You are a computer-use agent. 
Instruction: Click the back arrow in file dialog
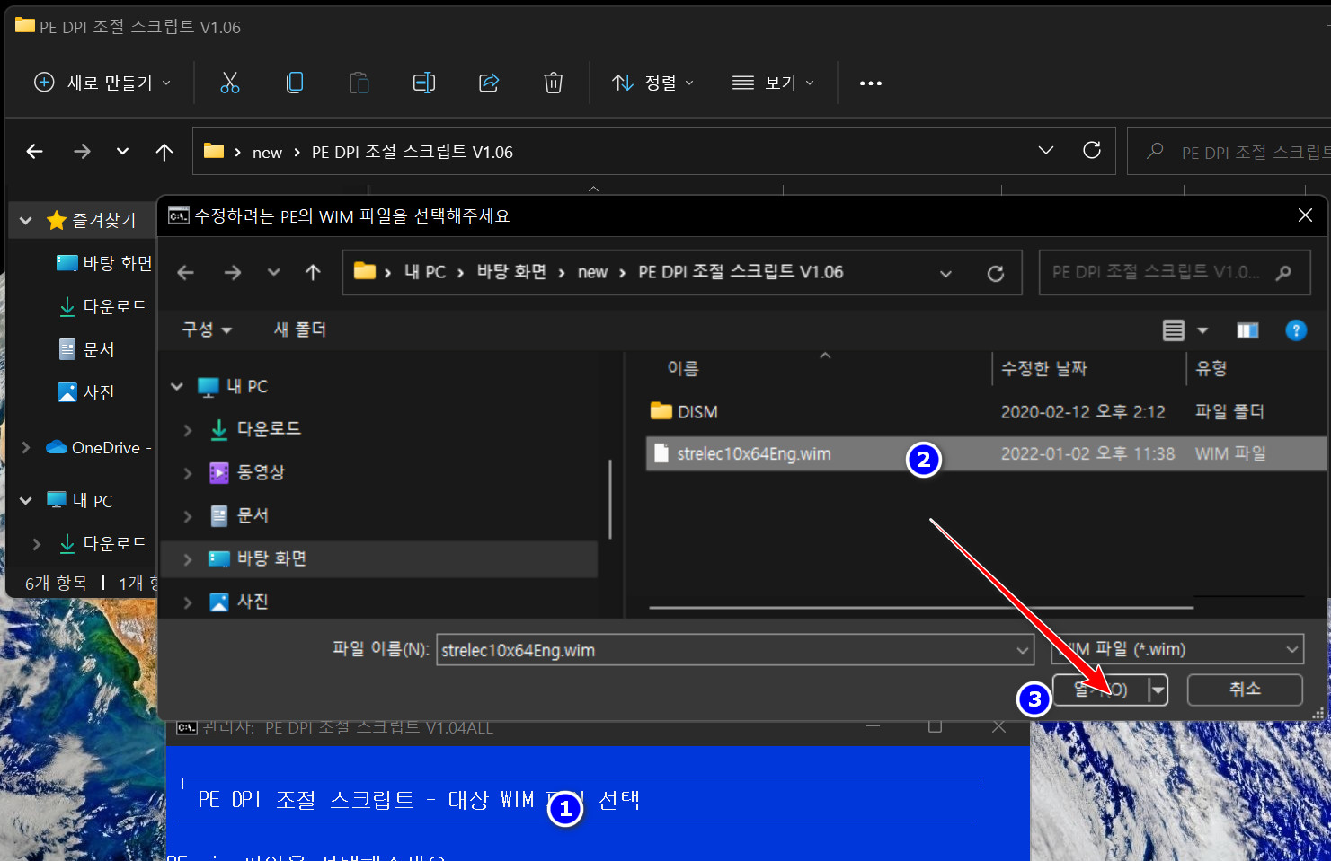[186, 272]
